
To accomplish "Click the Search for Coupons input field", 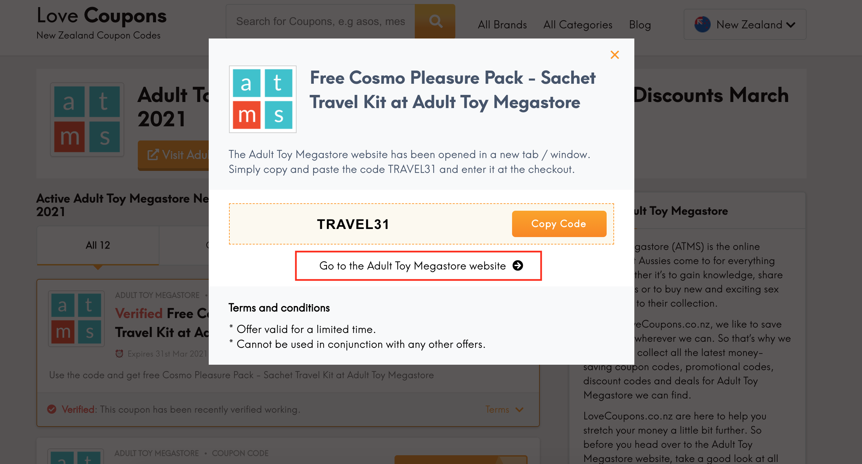I will [x=320, y=21].
